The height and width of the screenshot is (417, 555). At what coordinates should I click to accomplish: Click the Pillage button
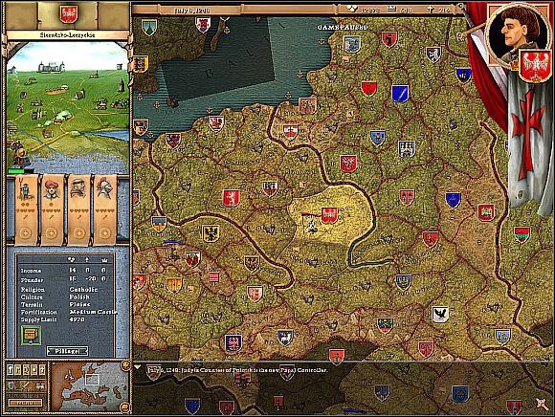68,351
